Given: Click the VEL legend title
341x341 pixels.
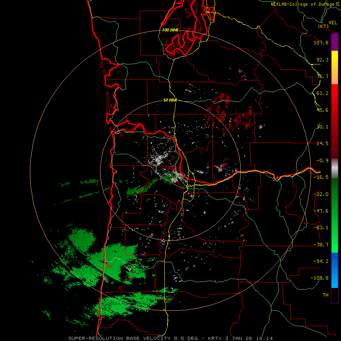Looking at the screenshot, I should [x=333, y=23].
